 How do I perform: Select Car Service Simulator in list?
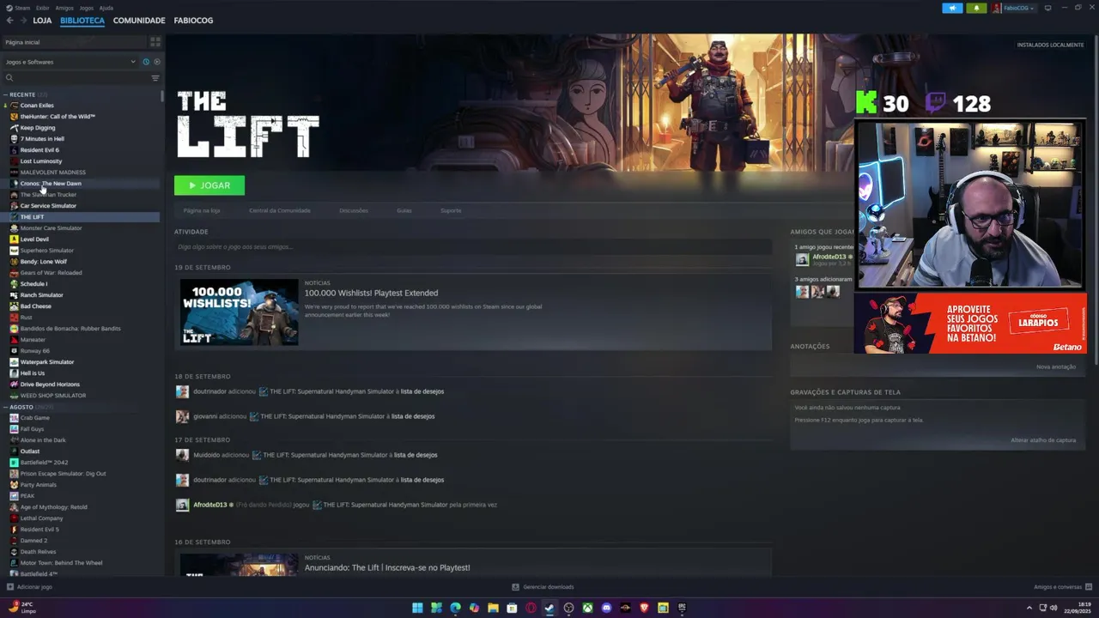tap(48, 206)
